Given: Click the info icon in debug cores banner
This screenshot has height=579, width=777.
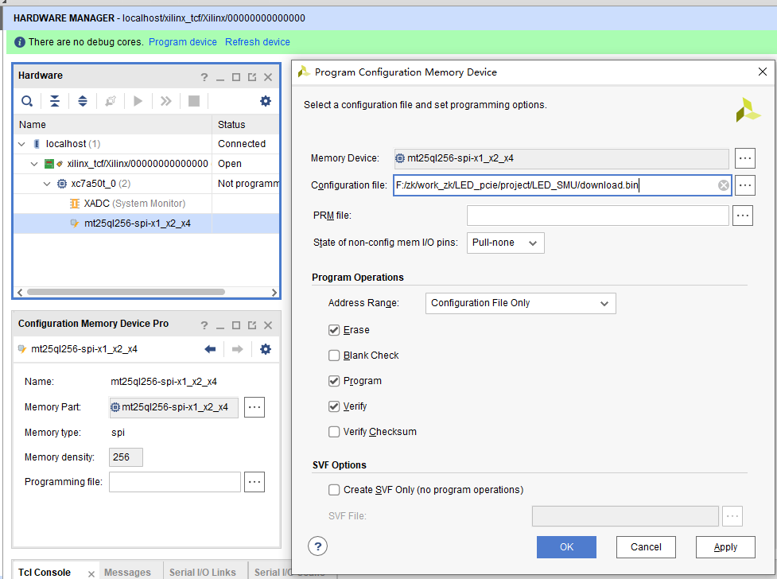Looking at the screenshot, I should click(x=20, y=42).
